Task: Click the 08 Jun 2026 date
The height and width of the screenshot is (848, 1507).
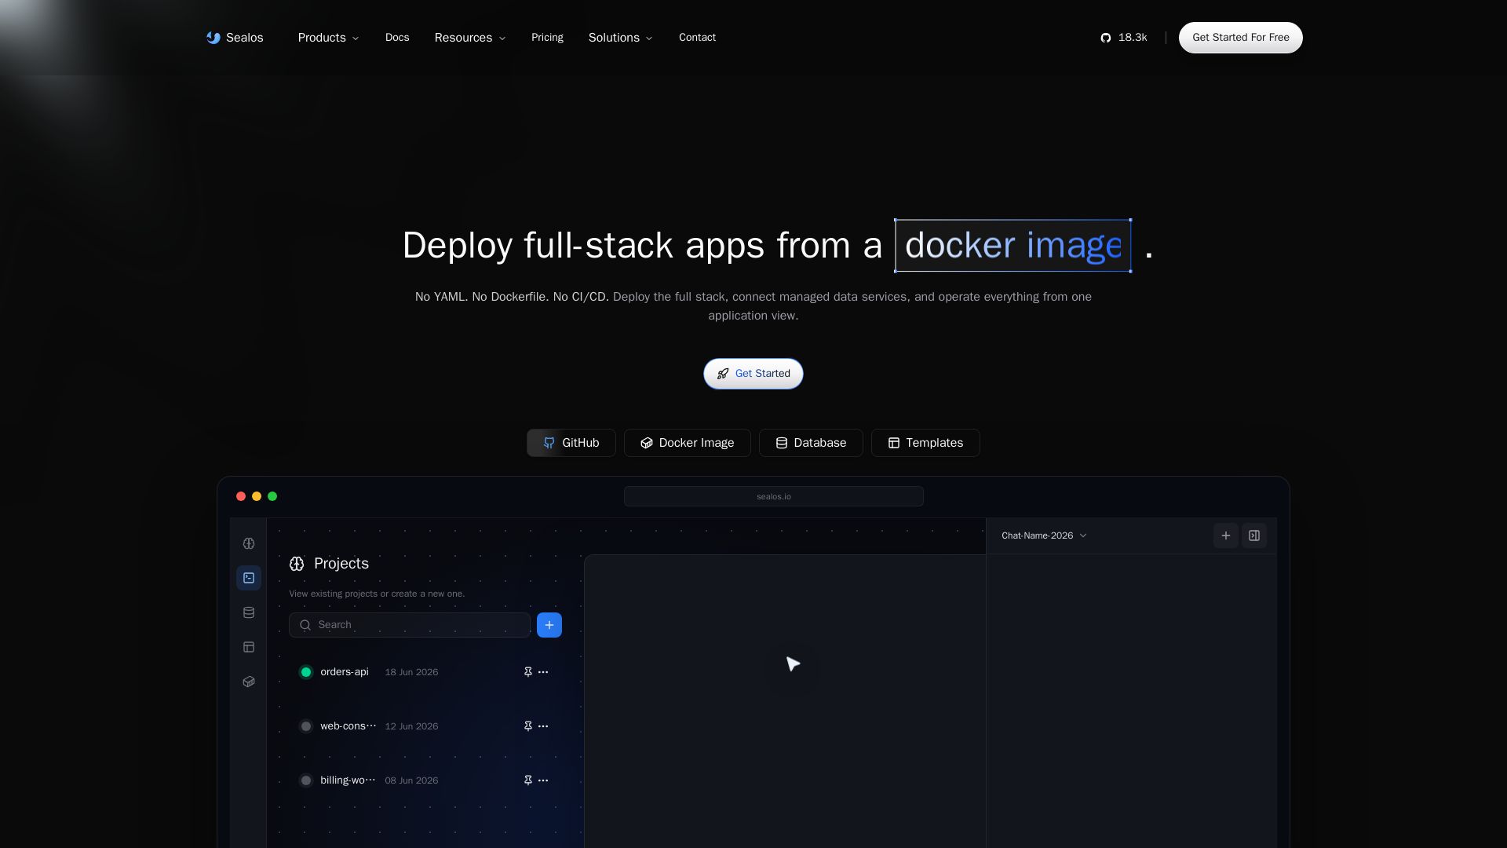Action: (411, 780)
